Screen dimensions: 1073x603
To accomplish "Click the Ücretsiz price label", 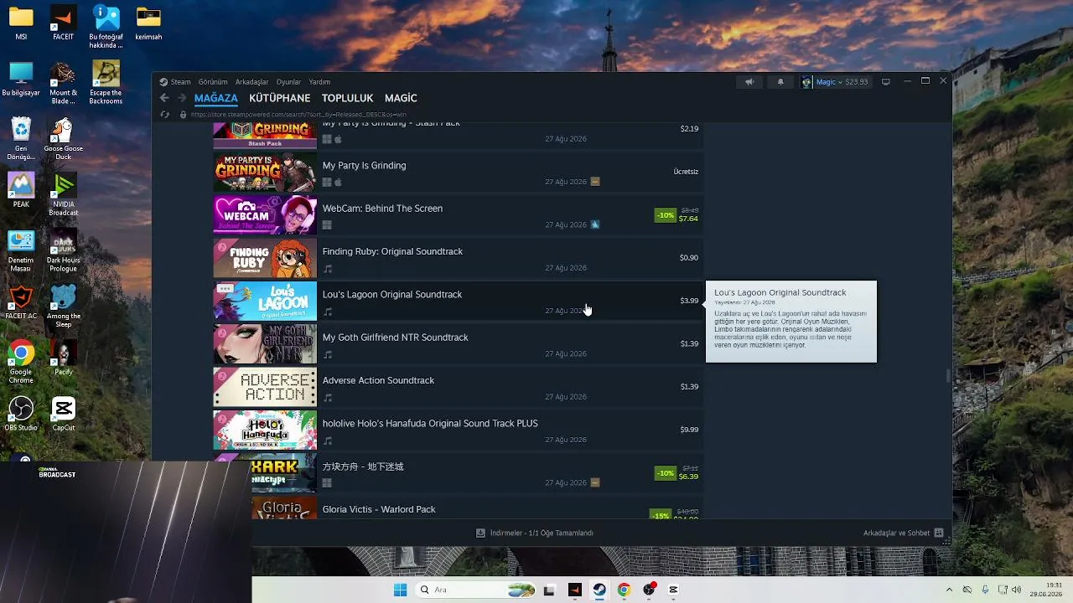I will pyautogui.click(x=686, y=172).
